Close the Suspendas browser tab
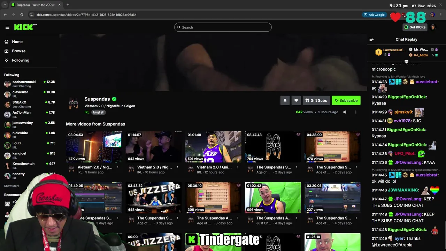446x251 pixels. coord(59,5)
